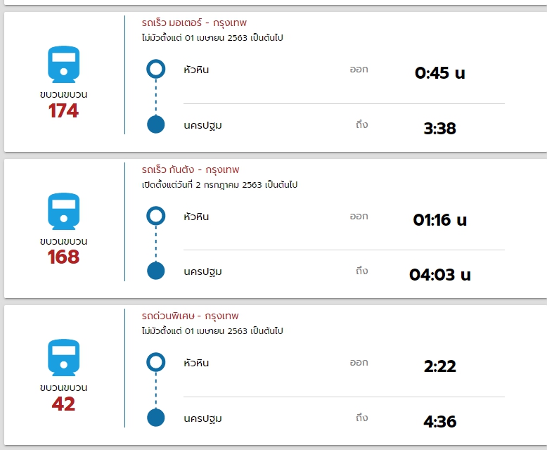Select train number 174
The height and width of the screenshot is (450, 547).
(63, 111)
